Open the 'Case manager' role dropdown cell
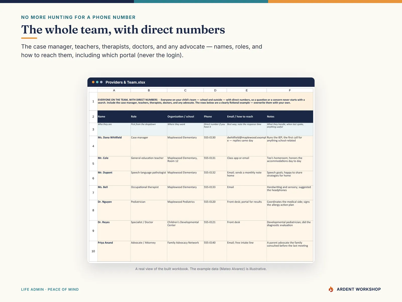This screenshot has width=402, height=302. (149, 146)
